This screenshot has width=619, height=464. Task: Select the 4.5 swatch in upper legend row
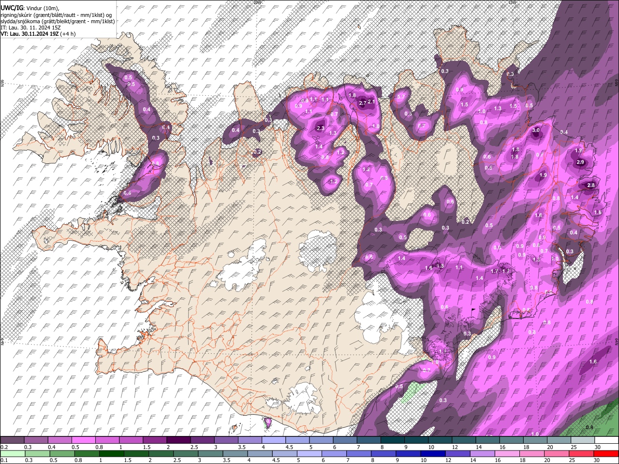tap(297, 440)
